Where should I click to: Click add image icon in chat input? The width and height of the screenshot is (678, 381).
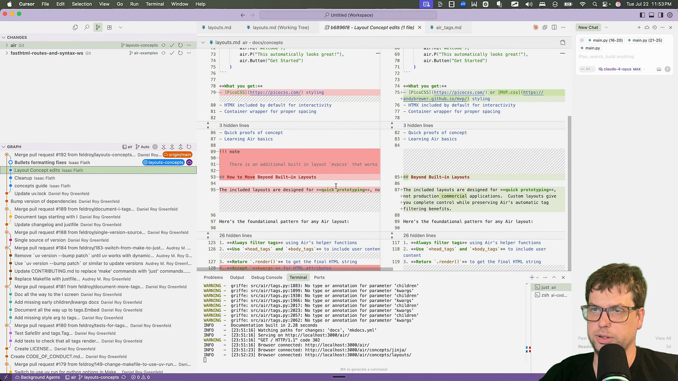(658, 69)
